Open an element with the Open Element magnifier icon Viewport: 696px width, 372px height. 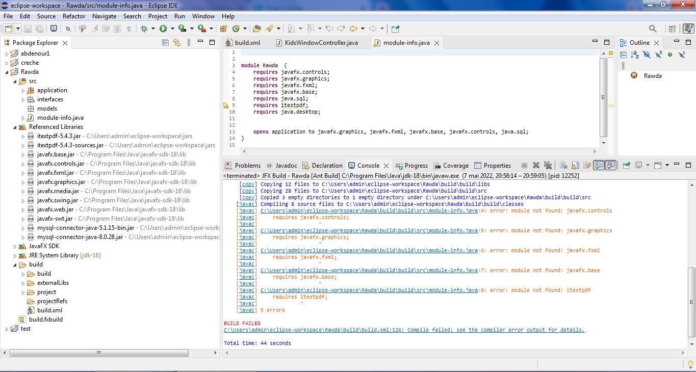(x=69, y=29)
